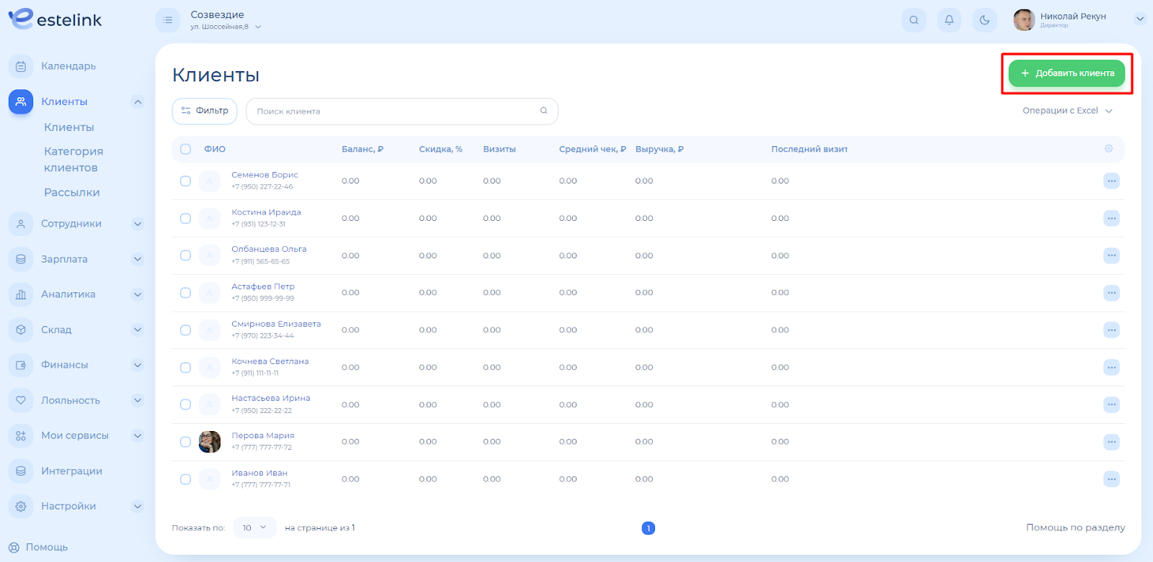Screen dimensions: 1153x562
Task: Toggle dark mode moon icon
Action: 984,20
